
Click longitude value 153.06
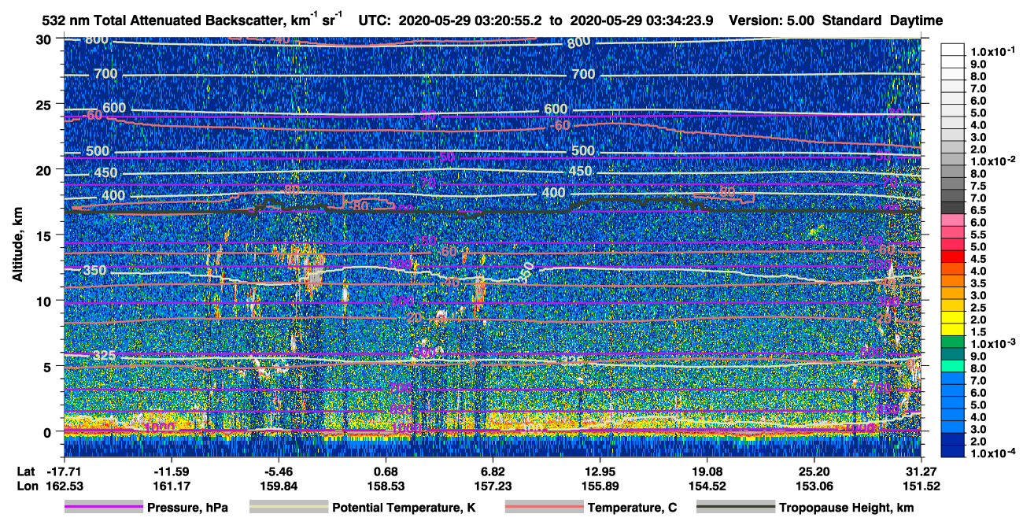pos(814,486)
